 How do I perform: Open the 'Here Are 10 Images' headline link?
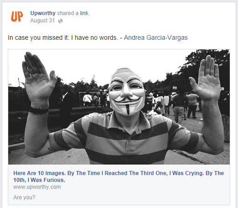119,176
